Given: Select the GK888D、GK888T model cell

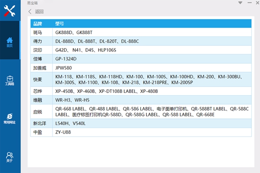Looking at the screenshot, I should [152, 32].
